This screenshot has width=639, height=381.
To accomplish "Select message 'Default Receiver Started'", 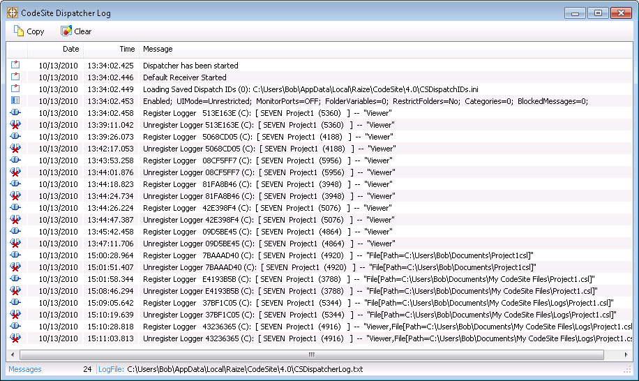I will [x=185, y=77].
